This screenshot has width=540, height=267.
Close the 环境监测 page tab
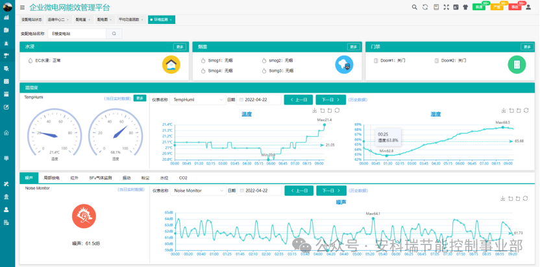point(171,20)
